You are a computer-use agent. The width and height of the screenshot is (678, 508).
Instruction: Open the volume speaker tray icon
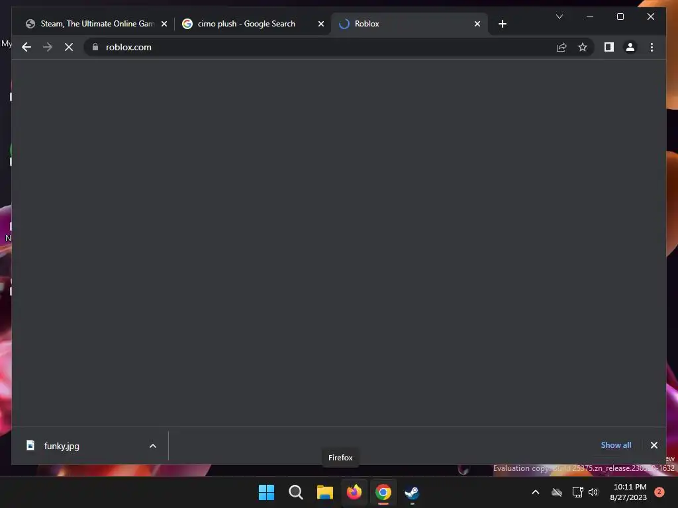593,492
